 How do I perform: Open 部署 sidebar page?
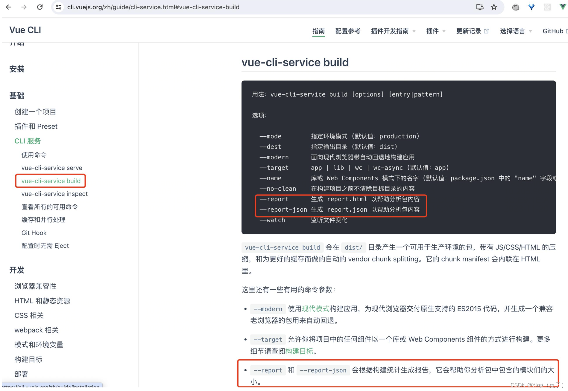(x=21, y=374)
